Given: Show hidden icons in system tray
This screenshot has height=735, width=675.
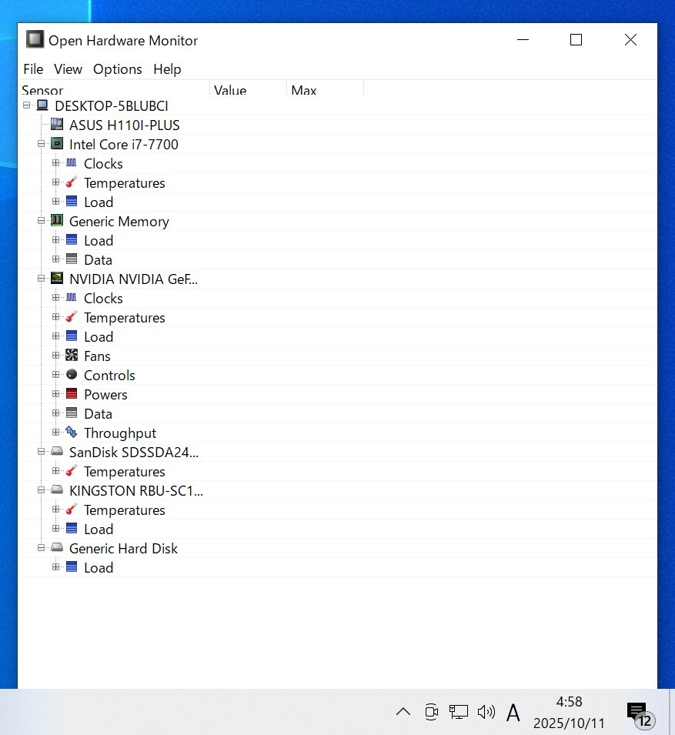Looking at the screenshot, I should [403, 712].
